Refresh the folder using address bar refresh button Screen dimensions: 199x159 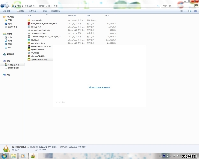coord(158,6)
